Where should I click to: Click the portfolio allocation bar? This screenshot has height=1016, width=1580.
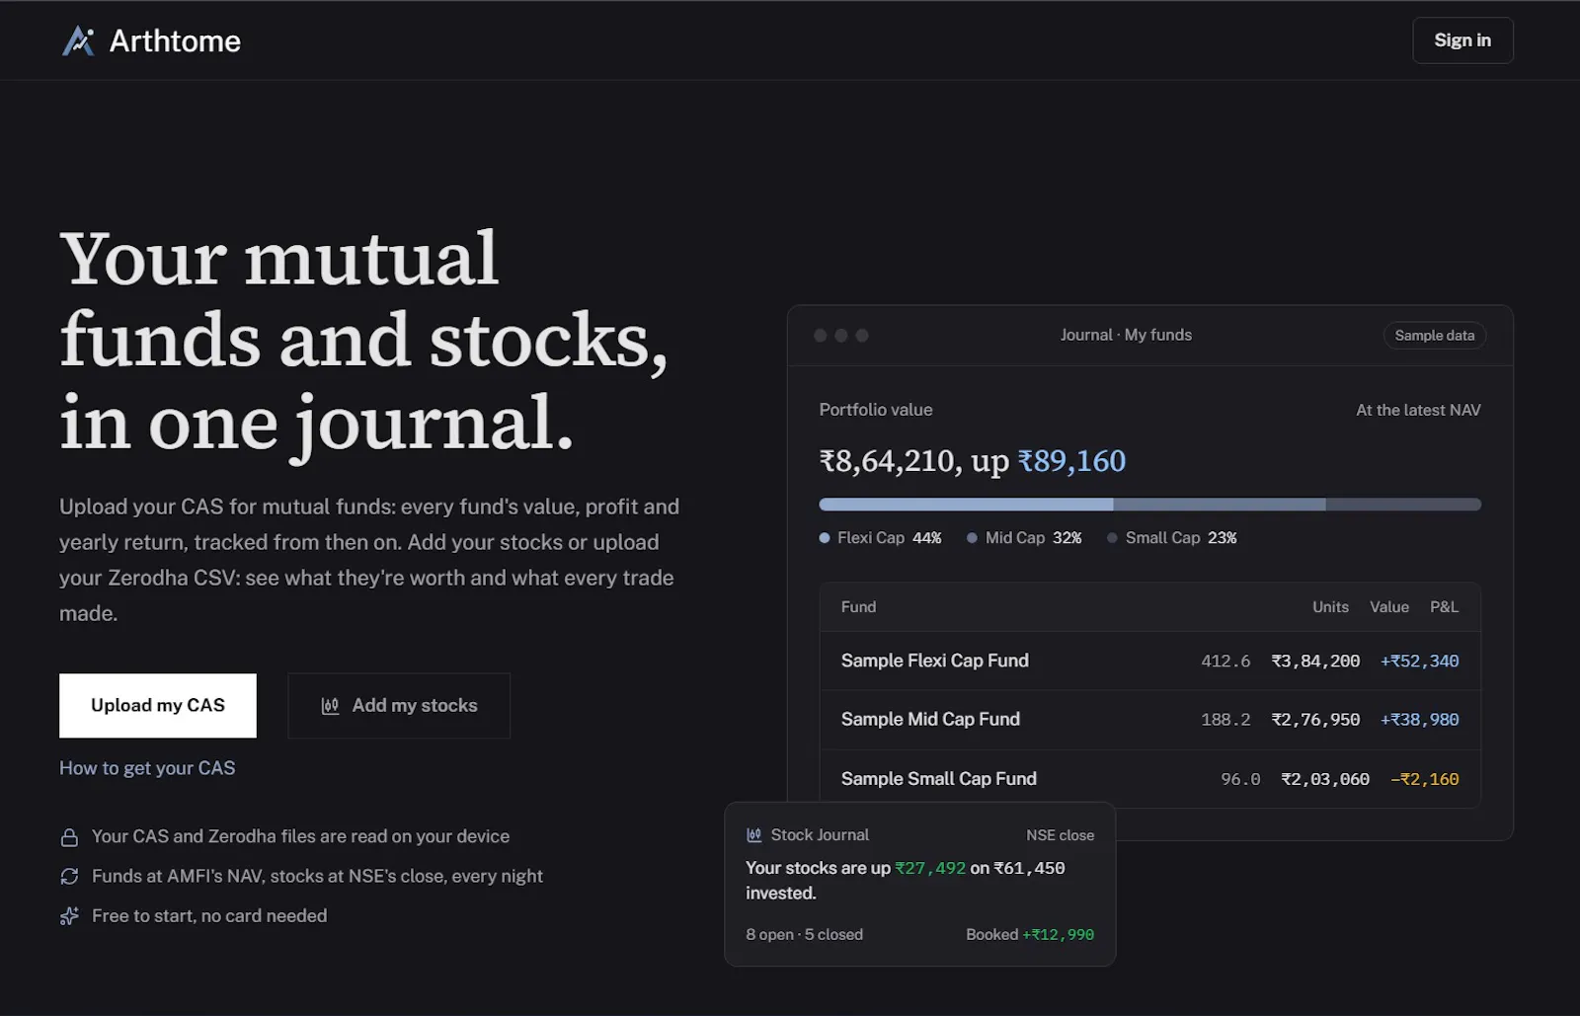(x=1149, y=505)
